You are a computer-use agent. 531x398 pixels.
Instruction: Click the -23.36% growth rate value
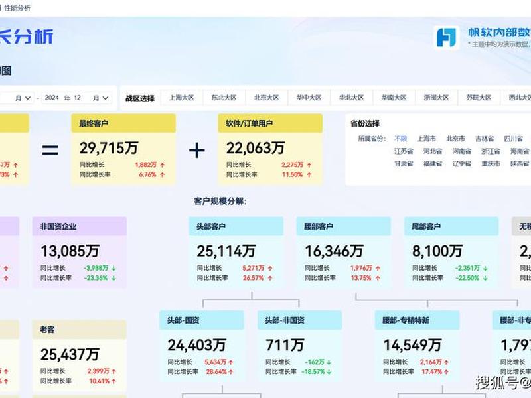tap(96, 278)
